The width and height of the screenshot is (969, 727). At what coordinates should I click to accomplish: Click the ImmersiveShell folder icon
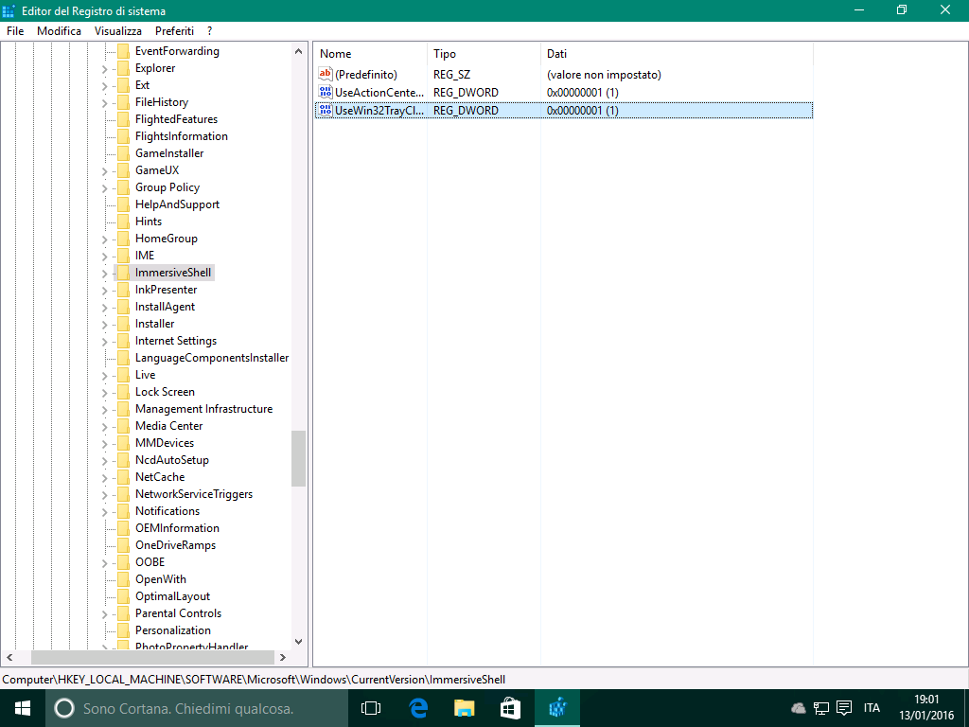point(124,273)
